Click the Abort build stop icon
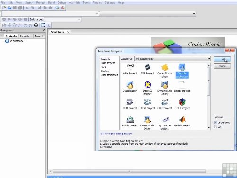This screenshot has height=178, width=237. pyautogui.click(x=25, y=19)
